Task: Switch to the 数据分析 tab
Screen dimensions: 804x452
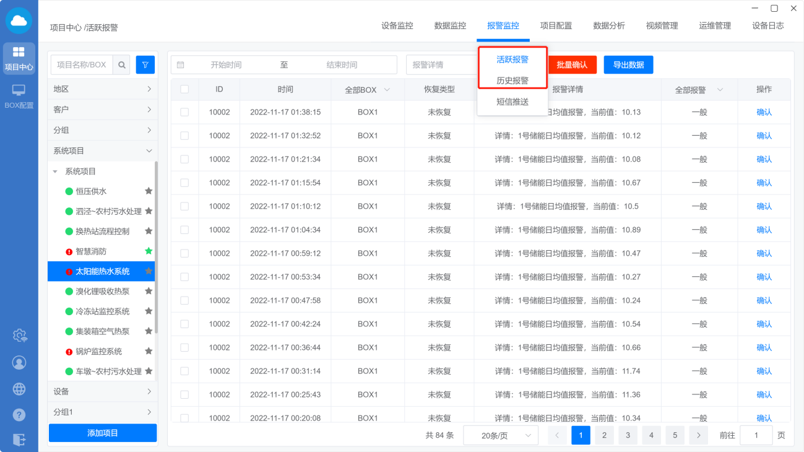Action: click(609, 25)
